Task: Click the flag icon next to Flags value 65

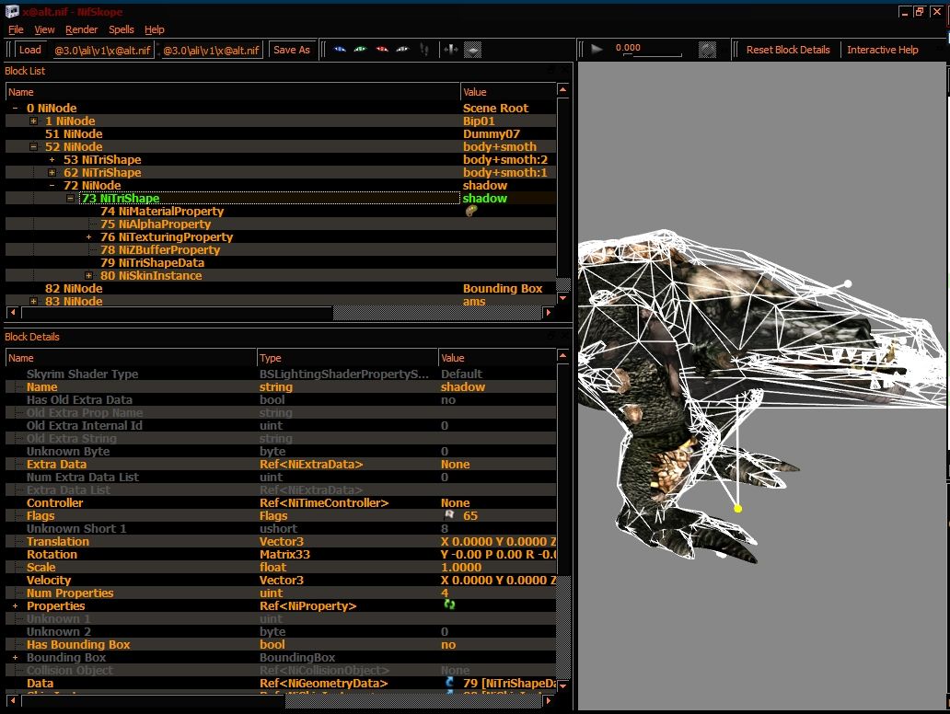Action: tap(449, 515)
